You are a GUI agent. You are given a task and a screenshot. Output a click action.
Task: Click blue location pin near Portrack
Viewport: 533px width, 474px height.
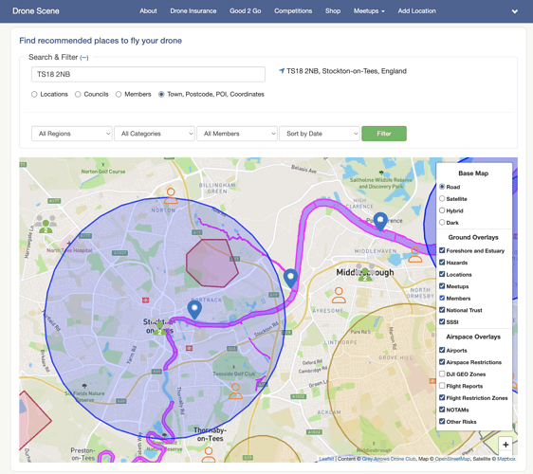point(194,310)
